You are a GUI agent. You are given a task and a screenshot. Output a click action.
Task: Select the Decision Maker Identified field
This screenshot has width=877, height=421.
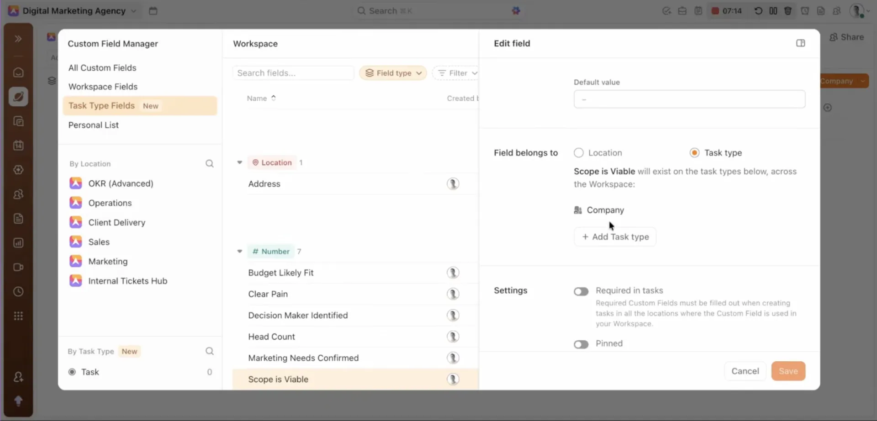coord(298,316)
